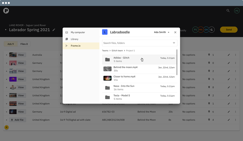Edit the first Australia row with pencil

[x=229, y=55]
